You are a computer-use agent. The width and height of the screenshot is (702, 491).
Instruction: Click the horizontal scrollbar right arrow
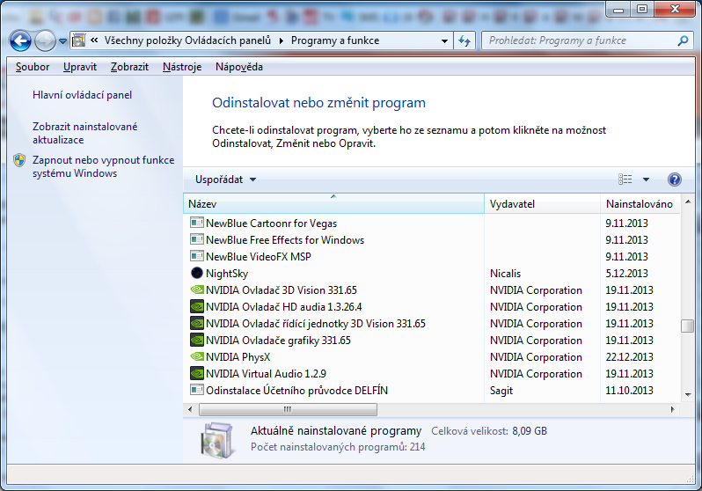point(672,409)
